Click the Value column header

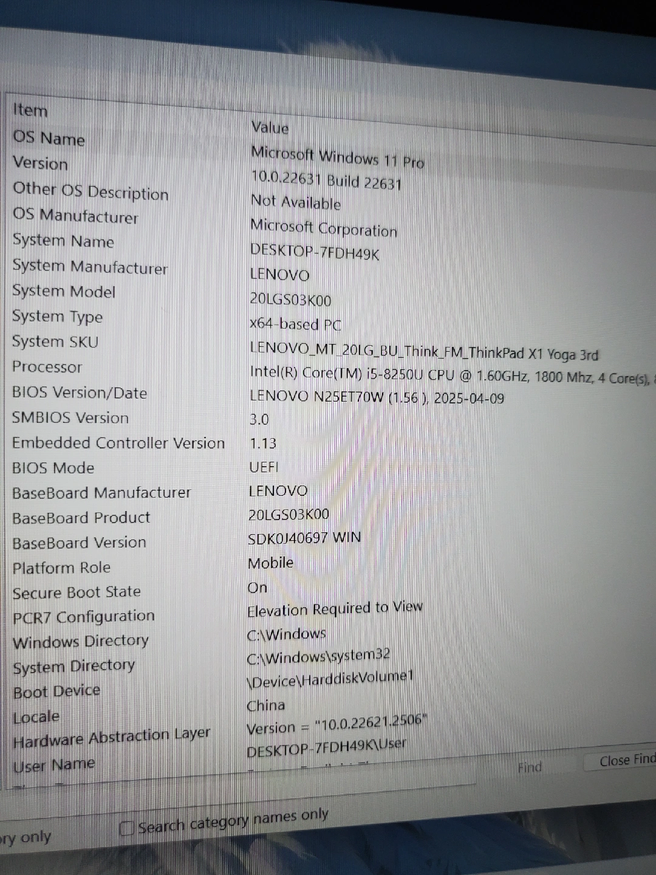[270, 128]
